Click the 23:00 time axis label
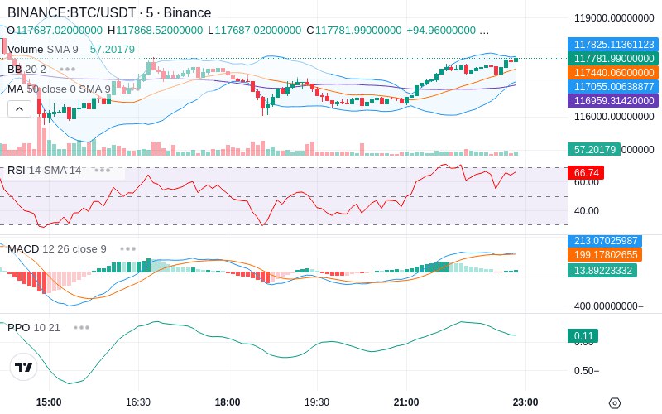 [x=525, y=402]
